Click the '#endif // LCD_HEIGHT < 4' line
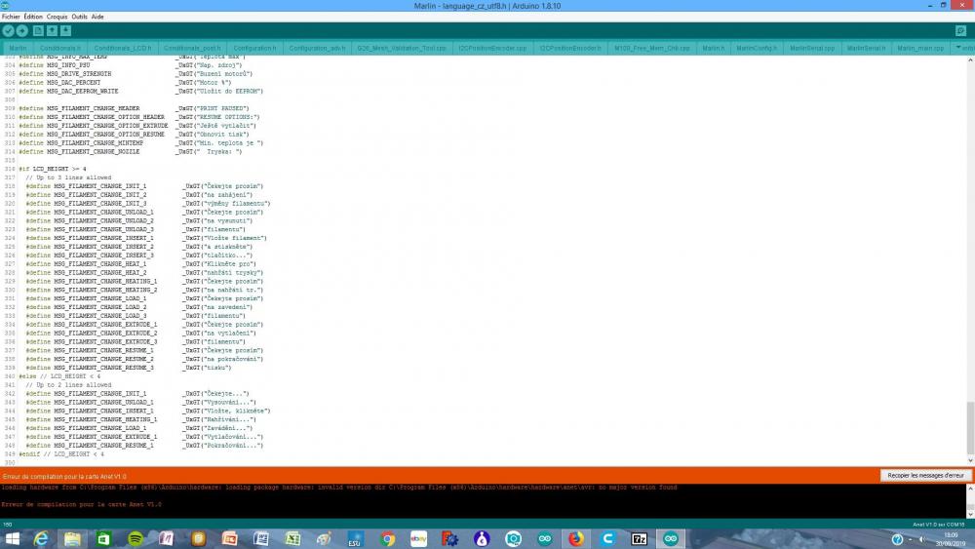This screenshot has height=549, width=975. pyautogui.click(x=60, y=453)
